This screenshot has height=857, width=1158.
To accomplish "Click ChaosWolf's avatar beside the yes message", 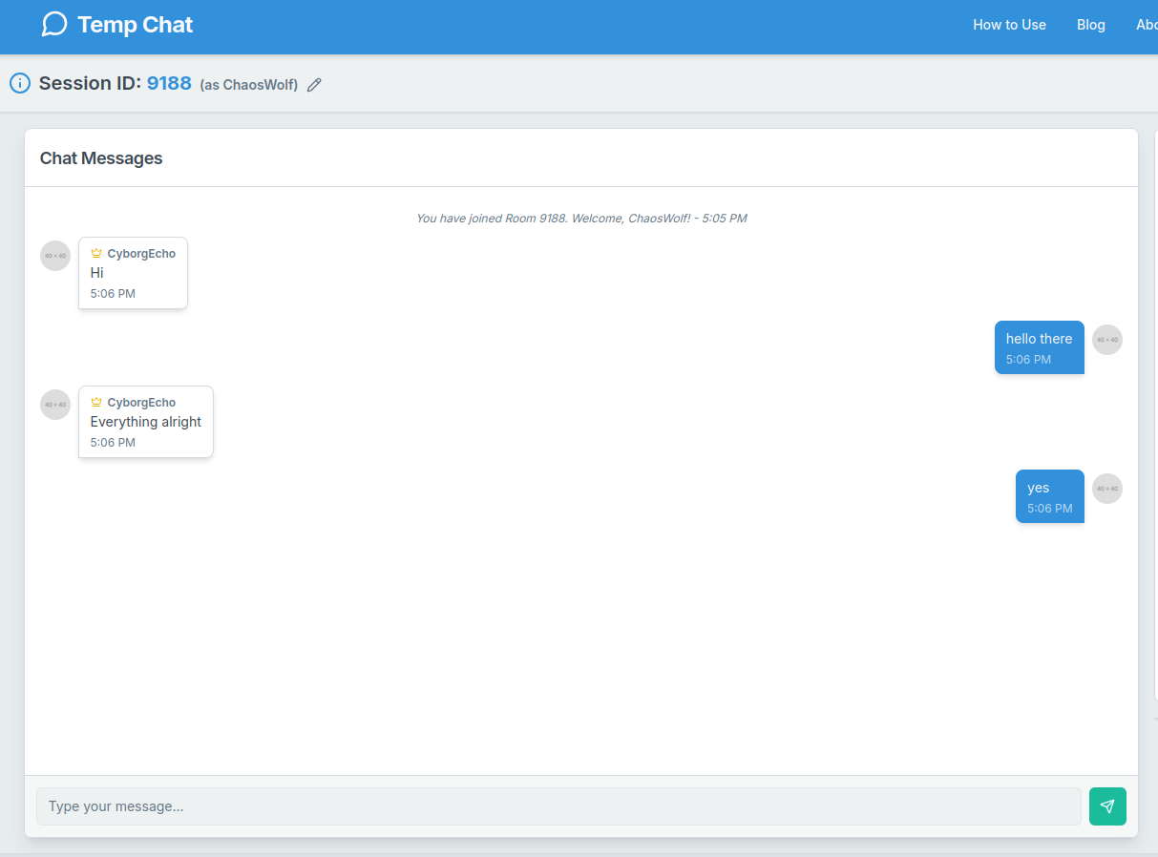I will click(1106, 488).
